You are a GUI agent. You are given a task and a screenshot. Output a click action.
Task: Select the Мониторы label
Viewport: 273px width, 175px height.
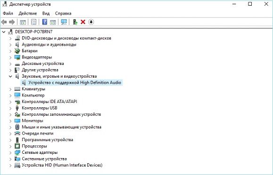(x=33, y=121)
